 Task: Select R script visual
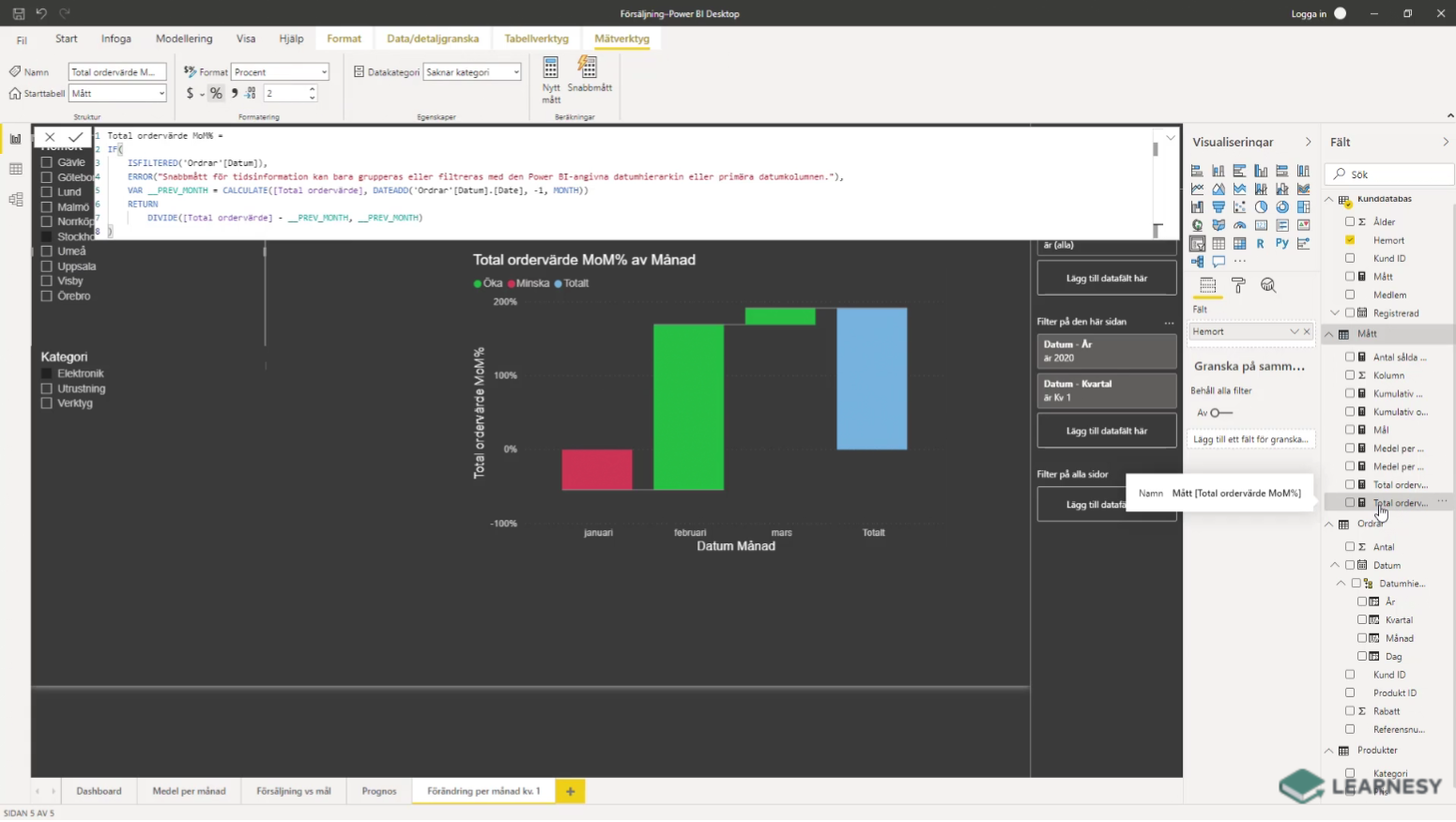pyautogui.click(x=1261, y=243)
